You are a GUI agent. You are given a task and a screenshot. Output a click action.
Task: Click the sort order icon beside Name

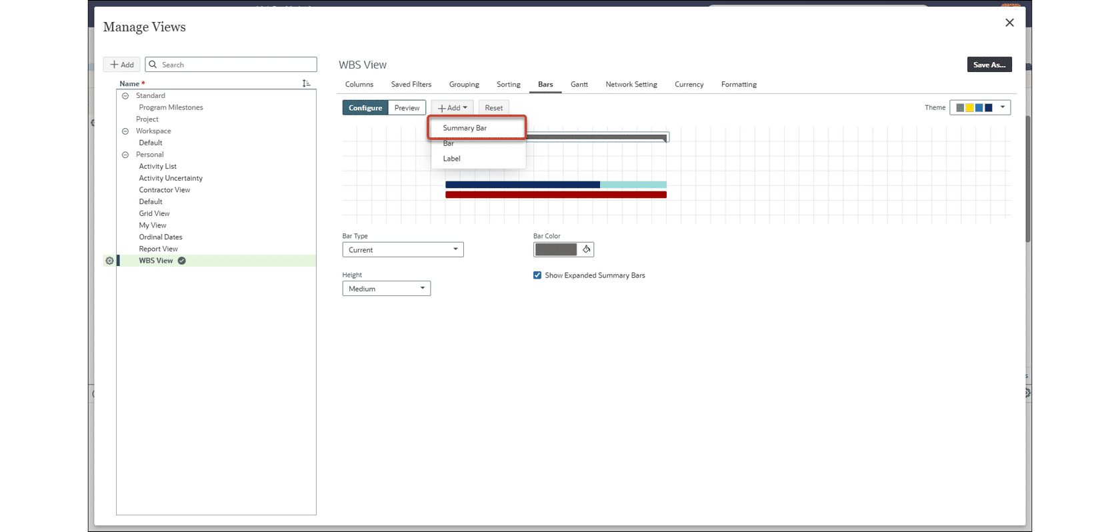[x=306, y=83]
